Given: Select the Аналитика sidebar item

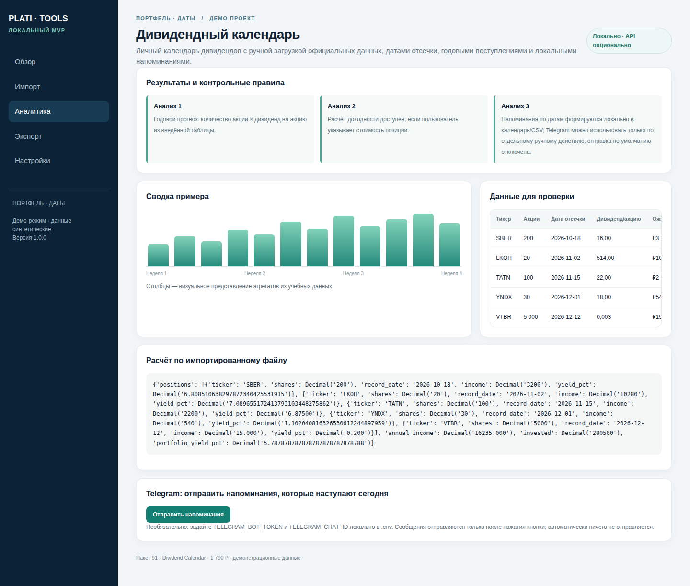Looking at the screenshot, I should pos(59,111).
